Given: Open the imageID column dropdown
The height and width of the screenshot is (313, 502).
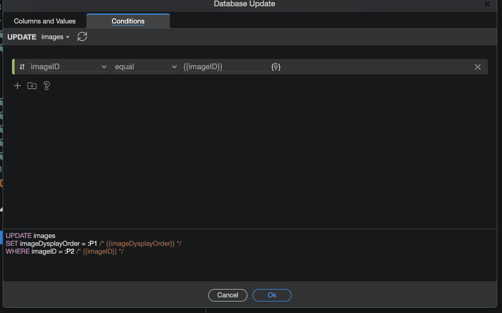Looking at the screenshot, I should 68,67.
